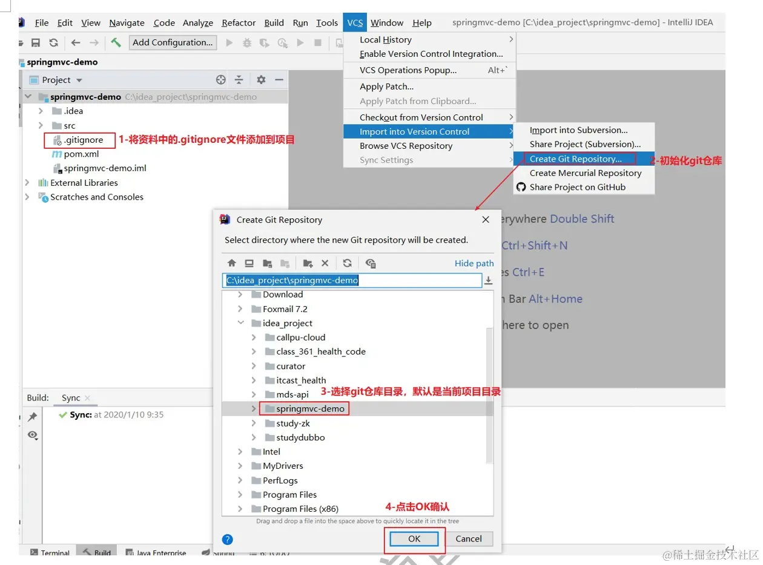Open the Refactor menu
The height and width of the screenshot is (565, 763).
pyautogui.click(x=239, y=23)
